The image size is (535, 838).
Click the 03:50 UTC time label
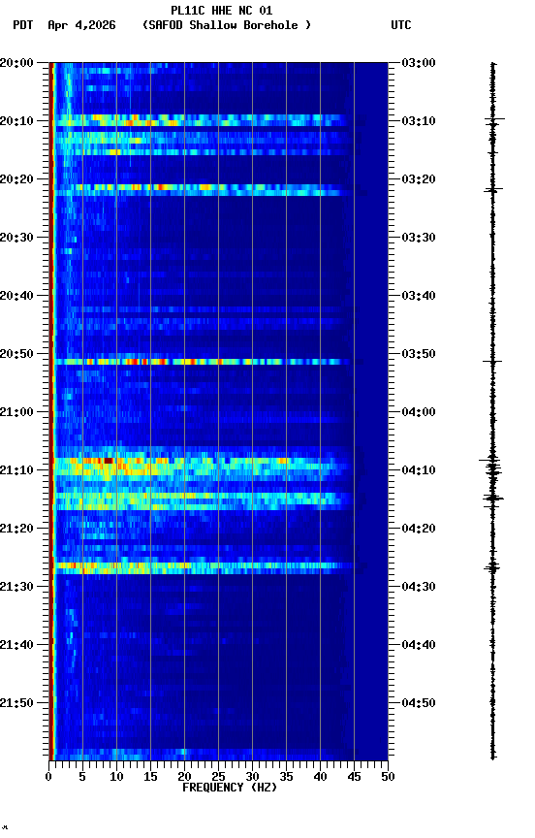coord(419,354)
